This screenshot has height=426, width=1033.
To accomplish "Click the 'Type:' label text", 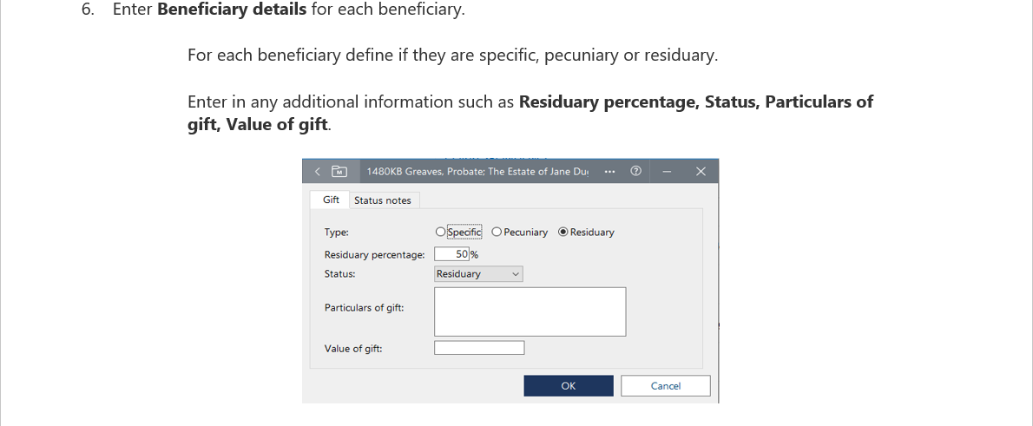I will pyautogui.click(x=336, y=233).
